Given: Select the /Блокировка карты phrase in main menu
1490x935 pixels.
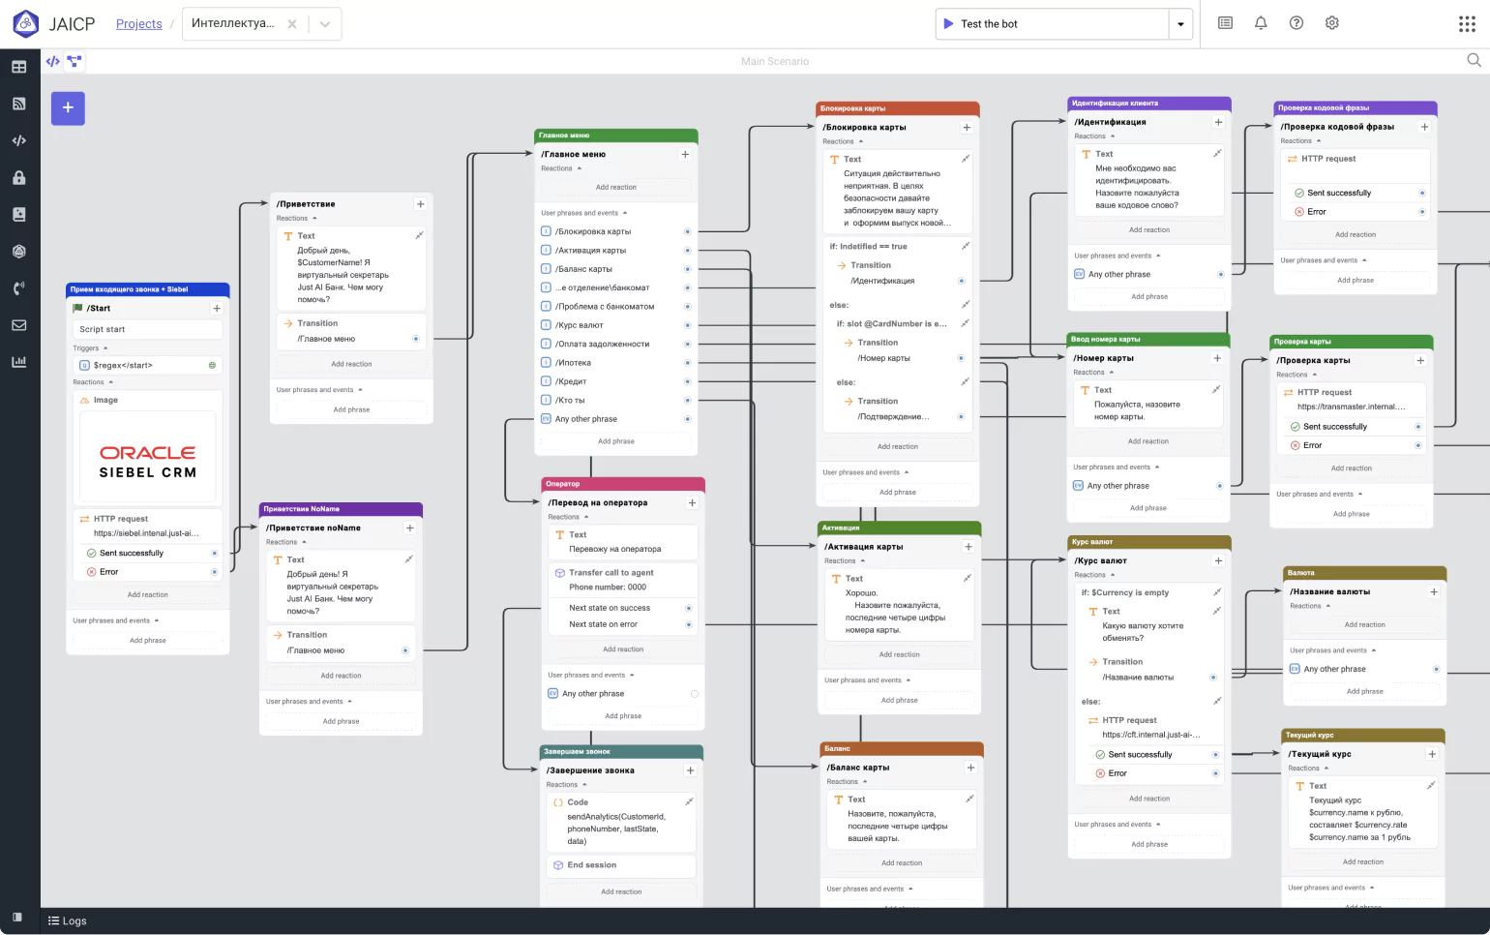Looking at the screenshot, I should pyautogui.click(x=592, y=232).
